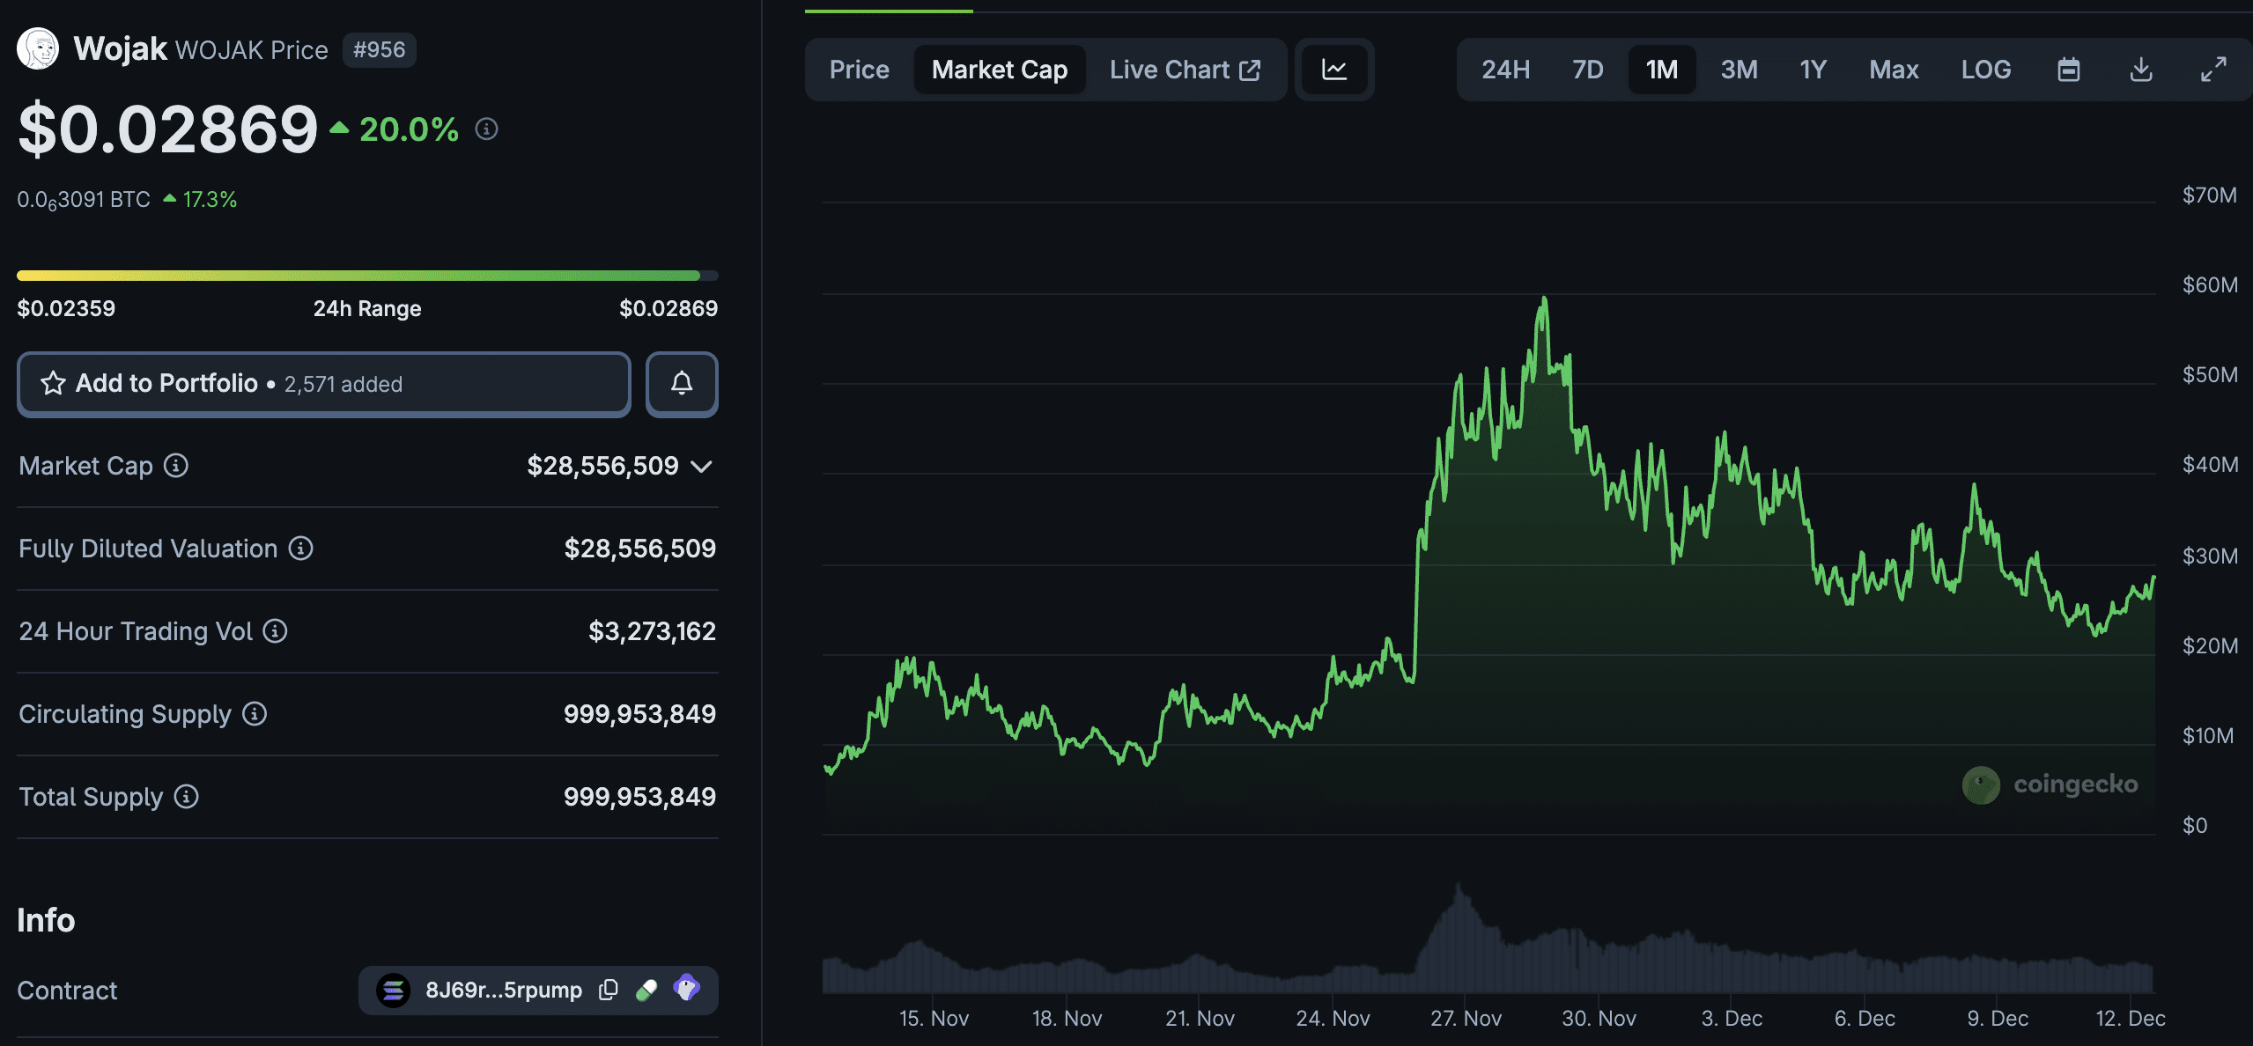
Task: Select the 1Y timeframe
Action: pyautogui.click(x=1813, y=69)
